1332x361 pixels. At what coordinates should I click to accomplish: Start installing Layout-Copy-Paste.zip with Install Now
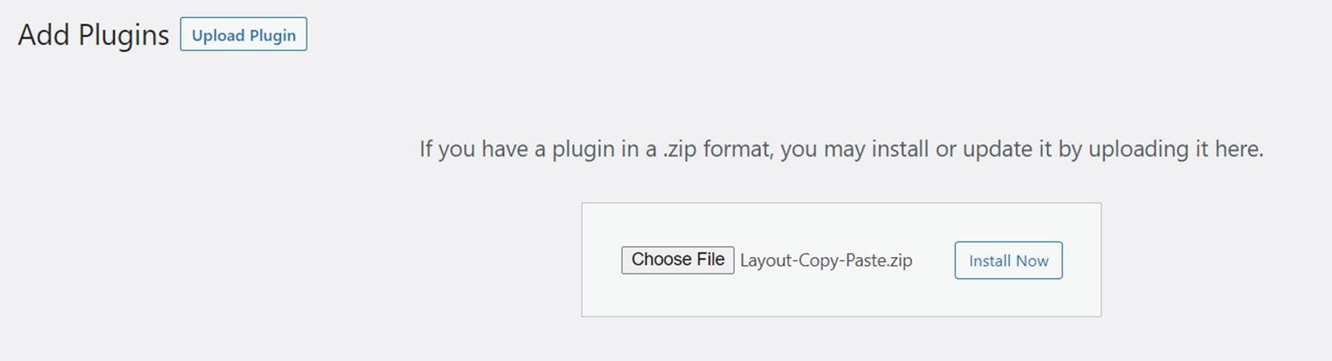pyautogui.click(x=1008, y=261)
